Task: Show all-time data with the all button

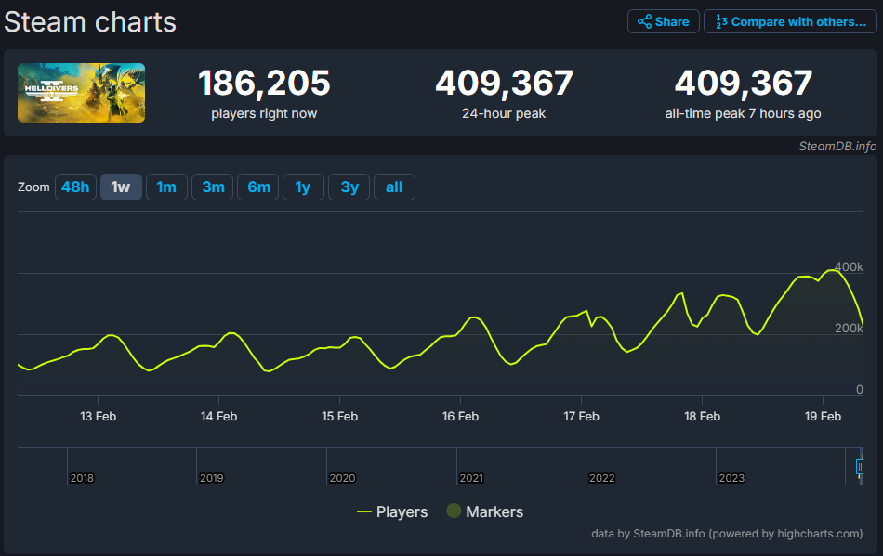Action: click(x=394, y=187)
